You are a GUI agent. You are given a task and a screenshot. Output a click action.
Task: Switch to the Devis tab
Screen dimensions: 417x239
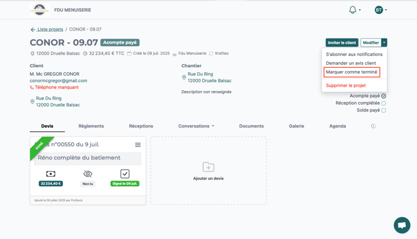47,126
